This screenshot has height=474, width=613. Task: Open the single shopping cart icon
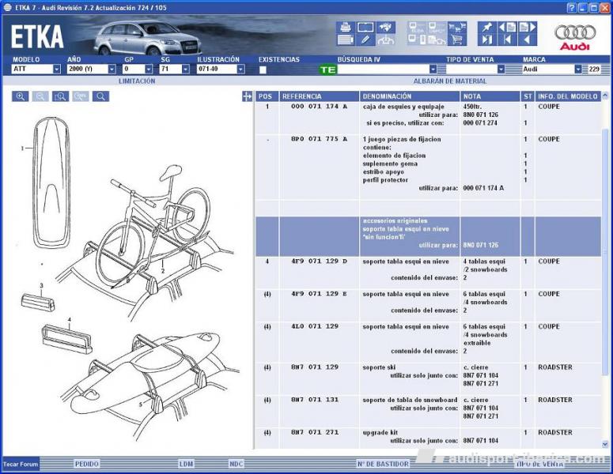coord(457,39)
